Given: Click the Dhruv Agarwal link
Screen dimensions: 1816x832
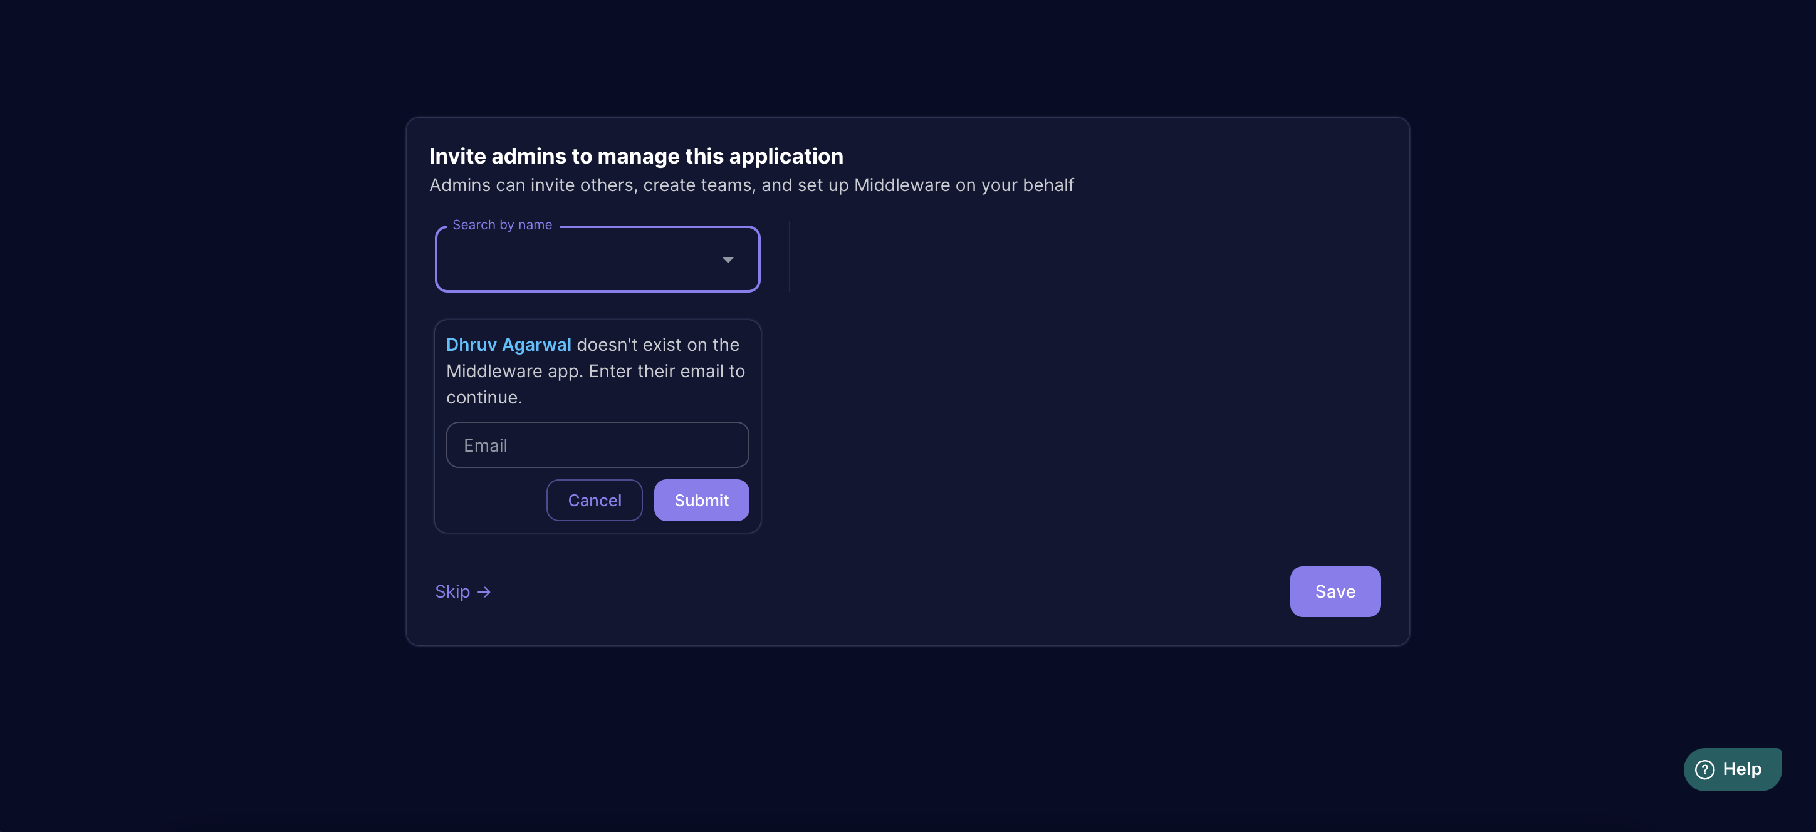Looking at the screenshot, I should pos(508,345).
